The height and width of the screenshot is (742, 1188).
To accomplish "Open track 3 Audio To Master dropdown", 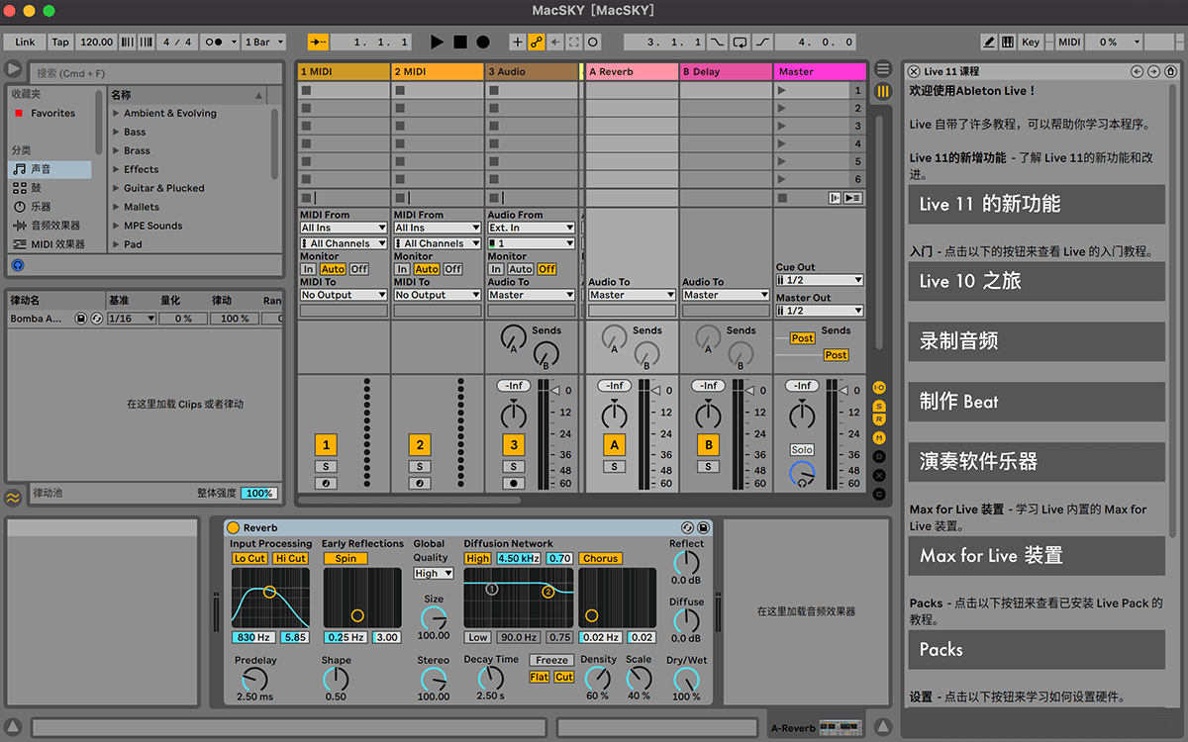I will point(531,295).
